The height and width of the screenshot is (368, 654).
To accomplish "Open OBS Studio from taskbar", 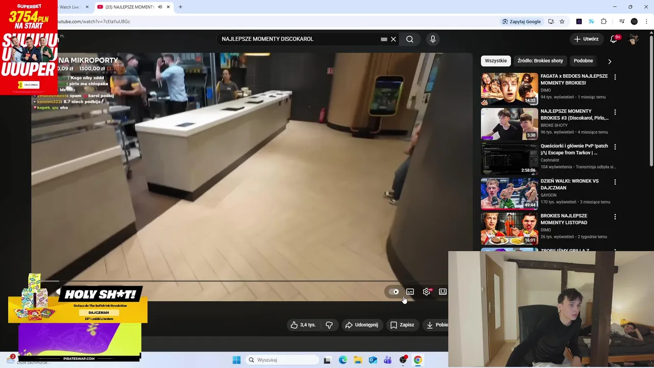I will (x=403, y=360).
